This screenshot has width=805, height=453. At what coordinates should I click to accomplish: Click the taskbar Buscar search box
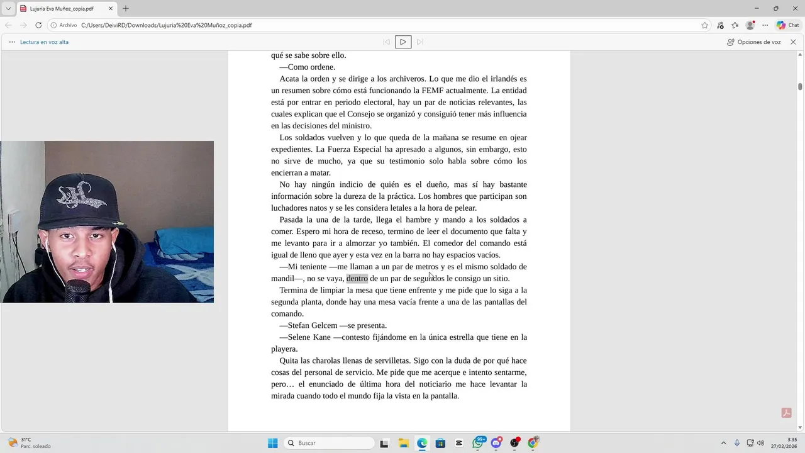(330, 443)
